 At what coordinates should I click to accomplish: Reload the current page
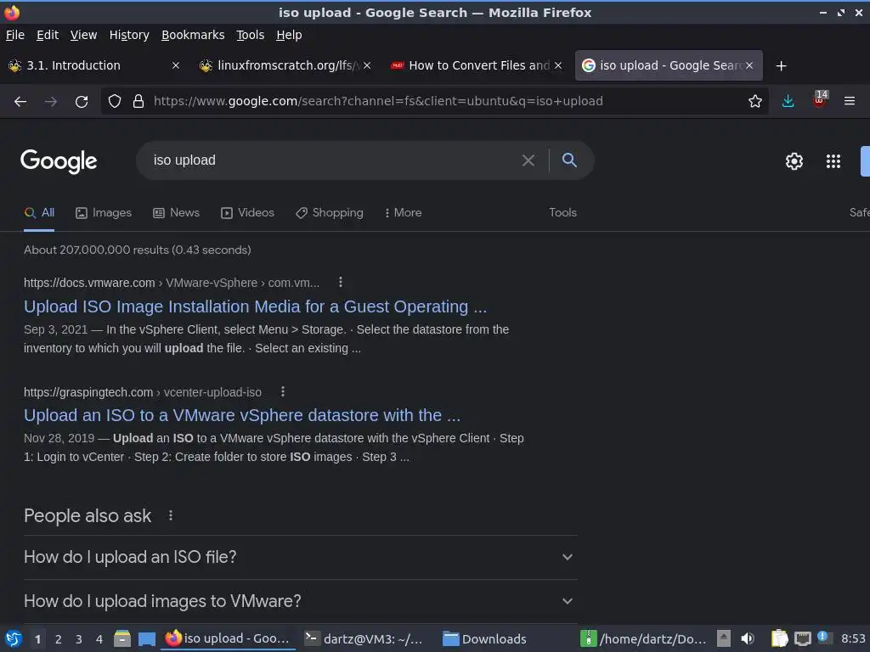(x=82, y=102)
